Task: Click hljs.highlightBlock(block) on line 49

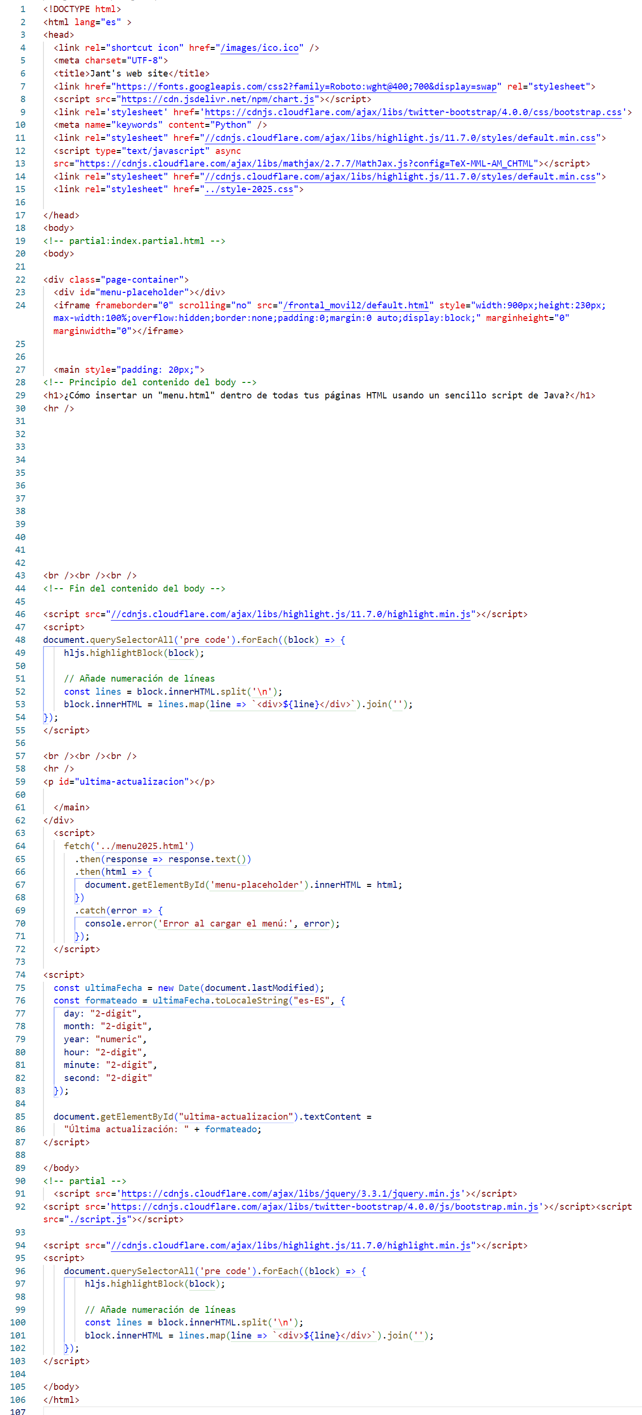Action: pyautogui.click(x=132, y=653)
